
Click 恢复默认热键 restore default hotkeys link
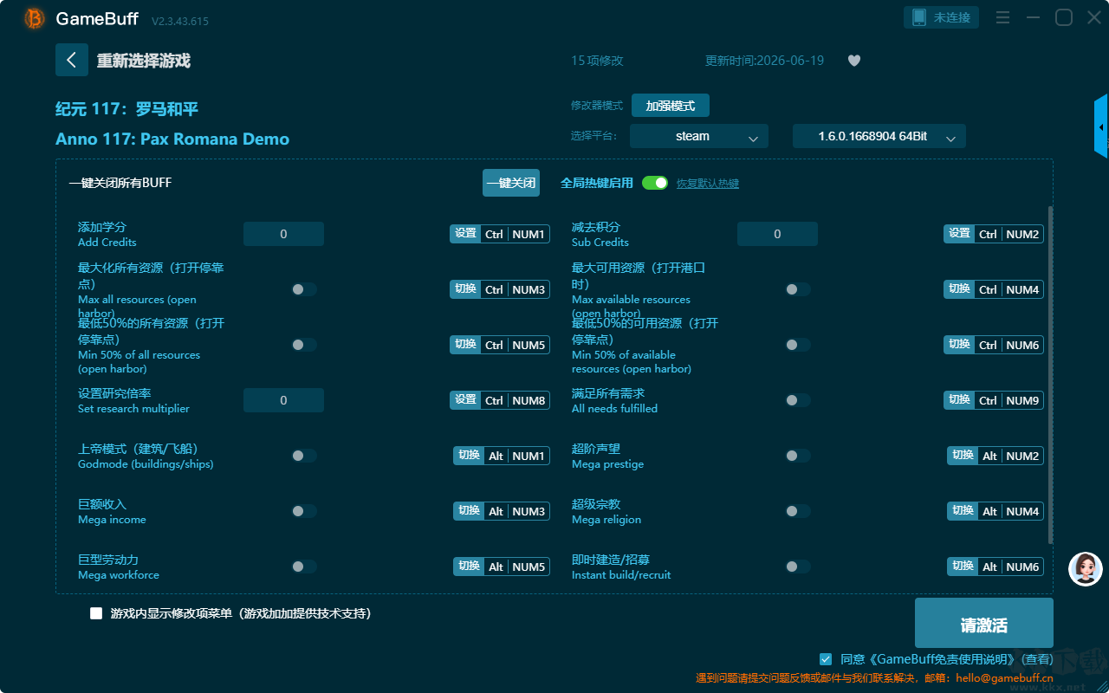click(x=708, y=184)
